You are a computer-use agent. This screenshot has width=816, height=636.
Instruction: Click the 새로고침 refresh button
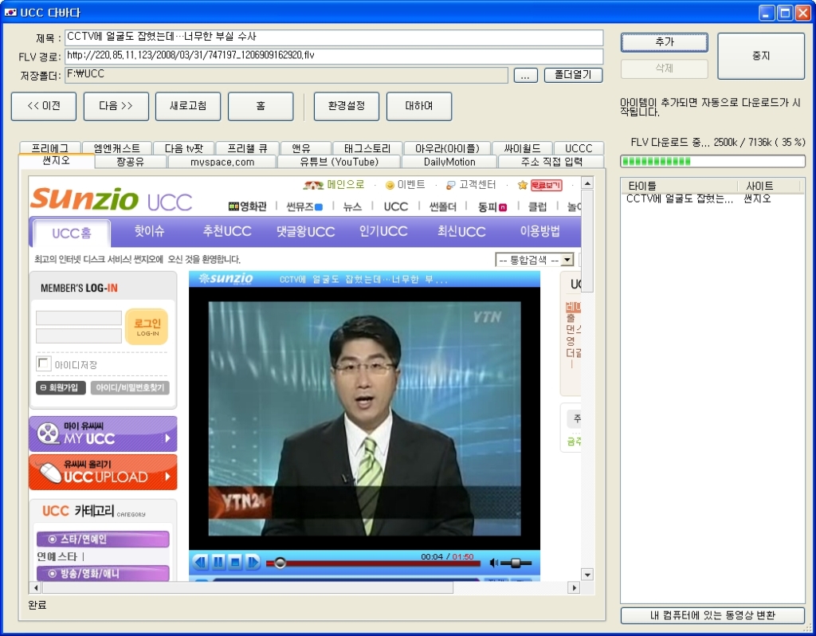coord(188,106)
